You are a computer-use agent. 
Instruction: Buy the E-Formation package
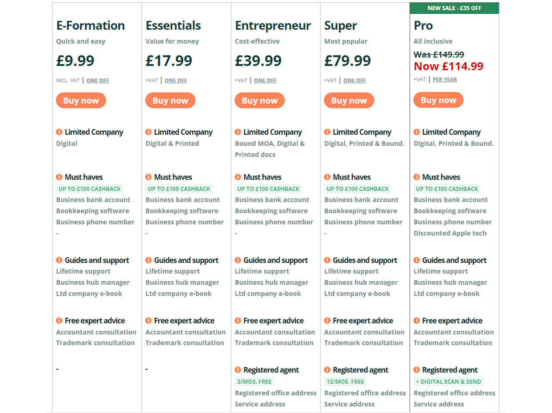[81, 100]
